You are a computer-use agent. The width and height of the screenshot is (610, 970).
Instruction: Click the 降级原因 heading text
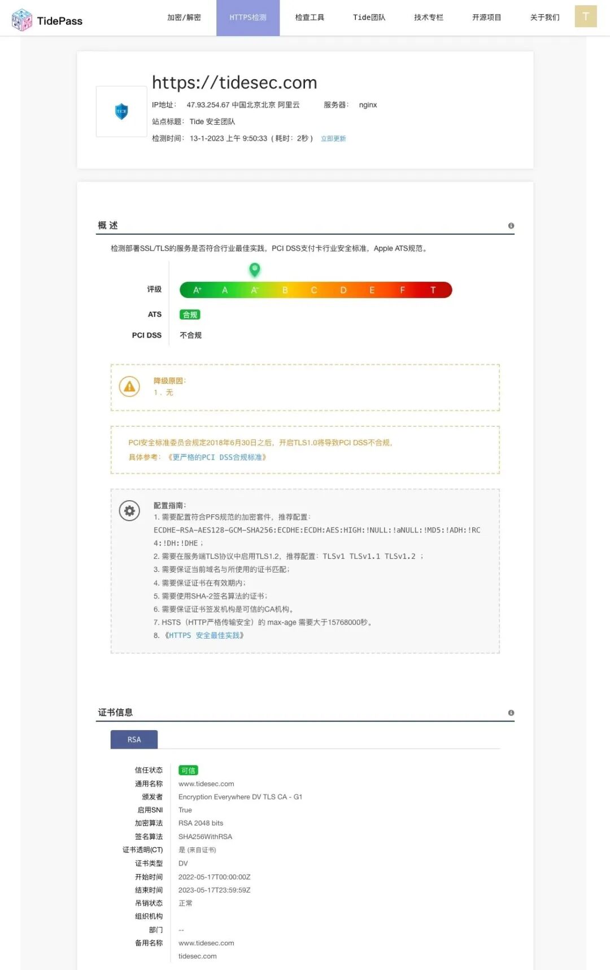169,381
